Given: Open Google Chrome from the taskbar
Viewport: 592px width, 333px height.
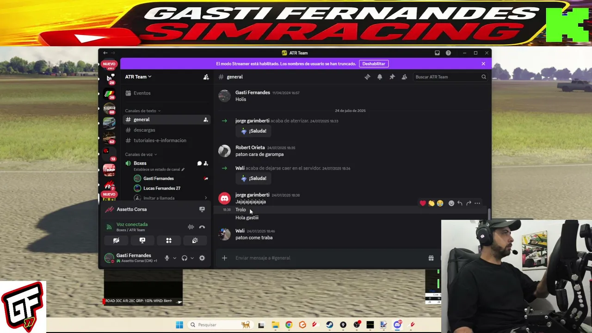Looking at the screenshot, I should point(289,325).
